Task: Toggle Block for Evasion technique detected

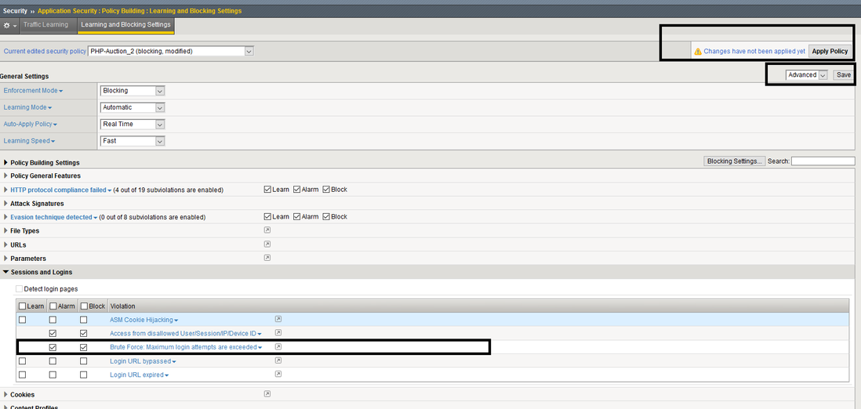Action: pos(326,217)
